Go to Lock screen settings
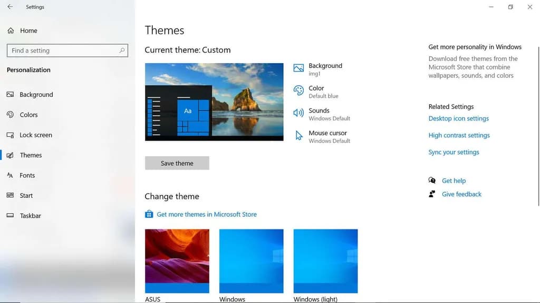The width and height of the screenshot is (540, 303). click(35, 135)
